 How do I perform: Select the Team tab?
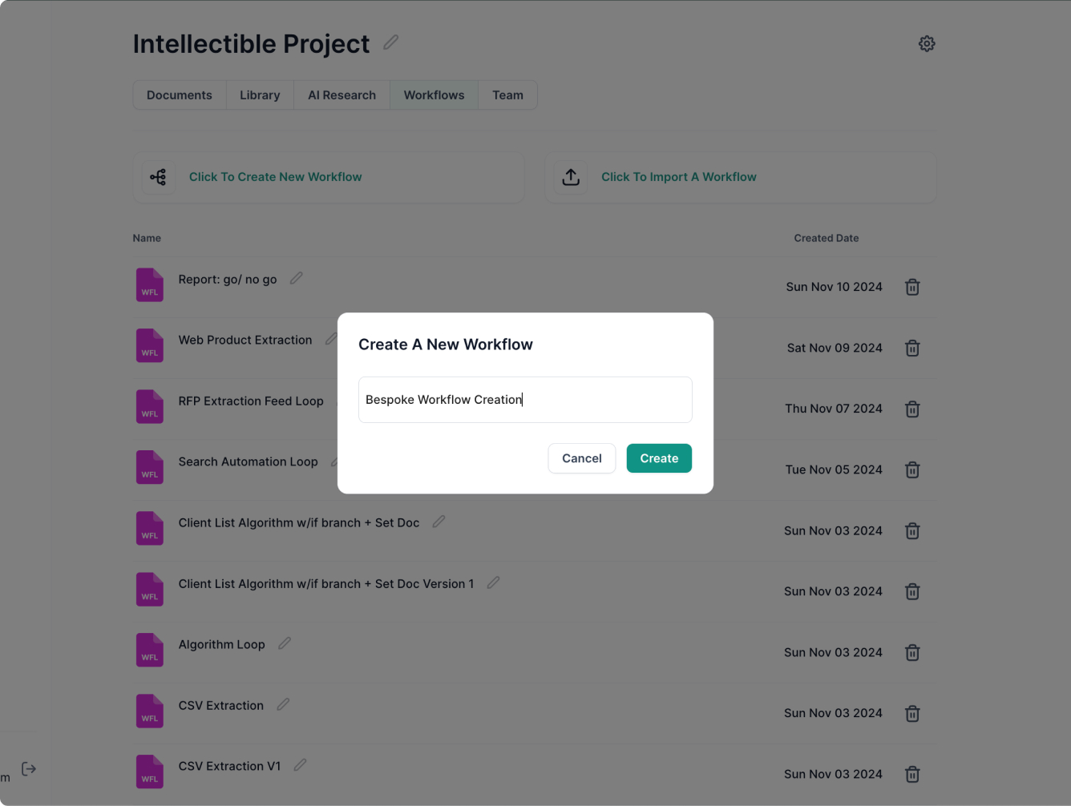pyautogui.click(x=507, y=95)
